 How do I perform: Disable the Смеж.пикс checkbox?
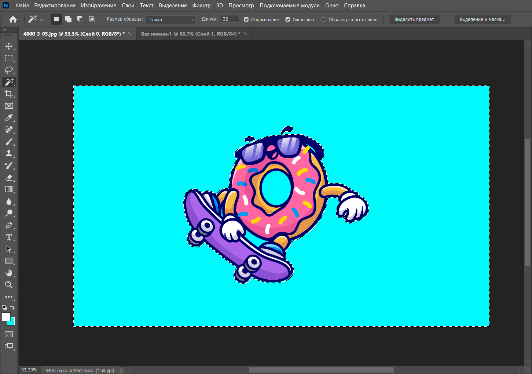288,19
